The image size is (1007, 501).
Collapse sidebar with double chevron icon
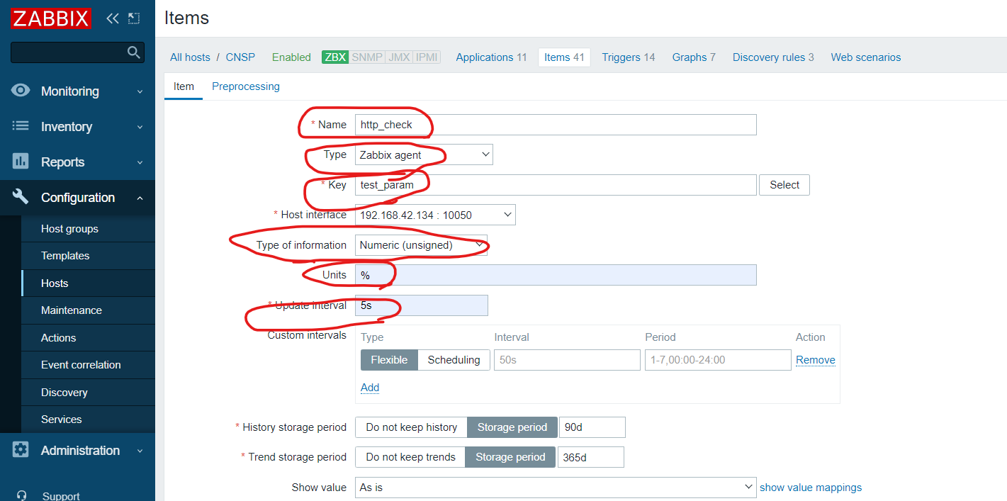113,18
